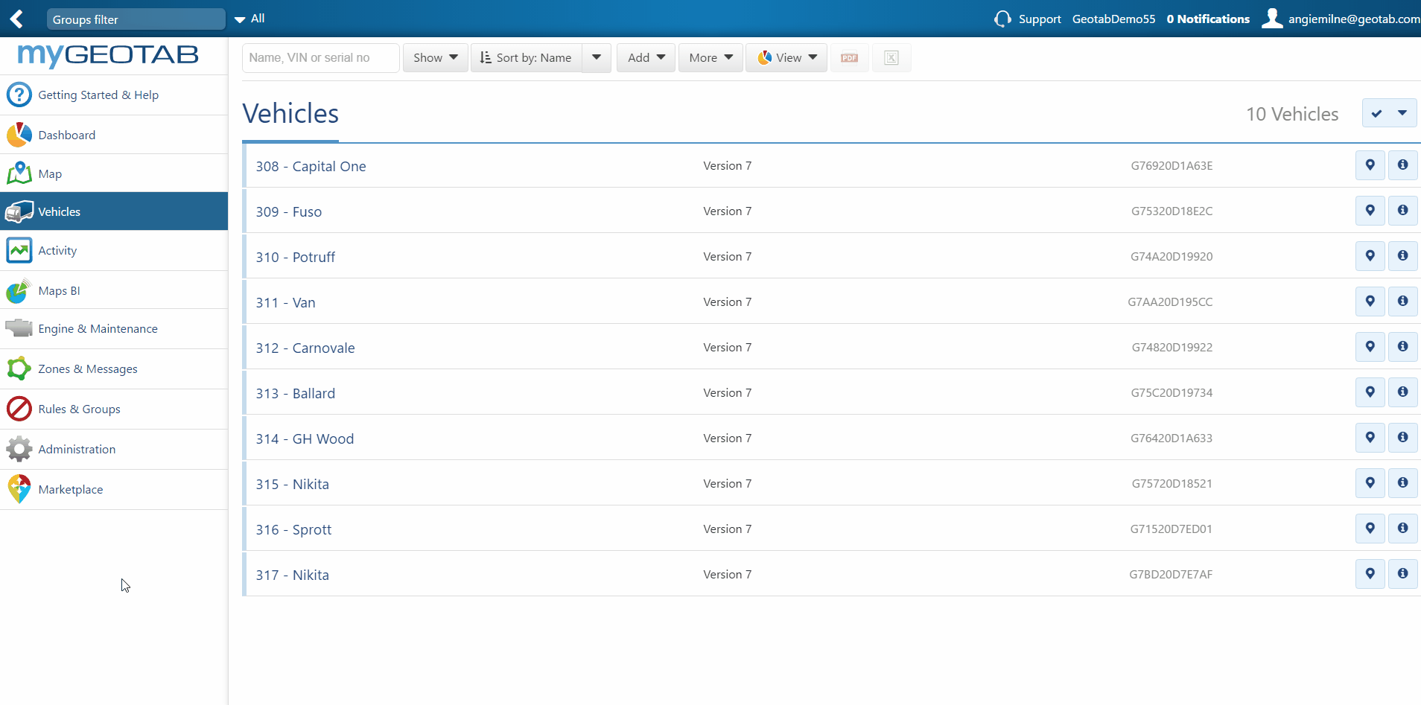This screenshot has height=705, width=1421.
Task: Click the Groups filter field
Action: point(136,19)
